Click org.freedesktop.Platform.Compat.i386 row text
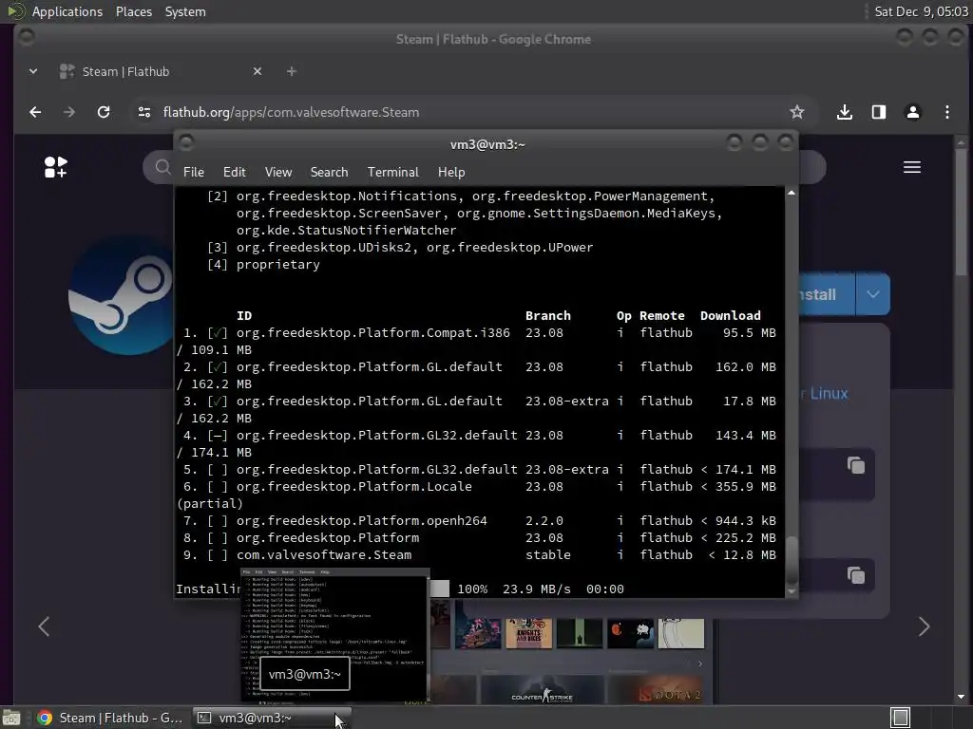Viewport: 973px width, 729px height. tap(372, 333)
